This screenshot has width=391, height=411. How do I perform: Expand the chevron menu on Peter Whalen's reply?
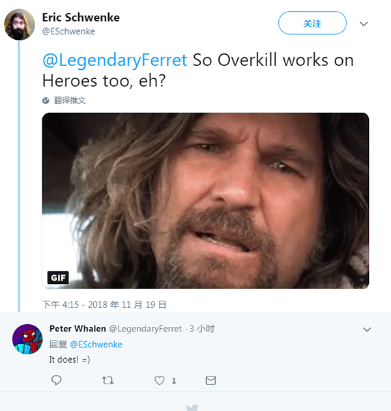pos(367,329)
